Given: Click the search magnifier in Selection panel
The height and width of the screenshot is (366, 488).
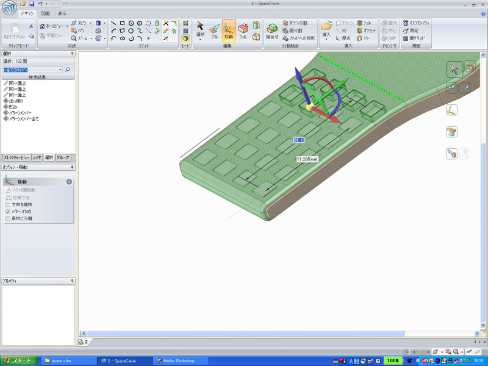Looking at the screenshot, I should point(68,70).
